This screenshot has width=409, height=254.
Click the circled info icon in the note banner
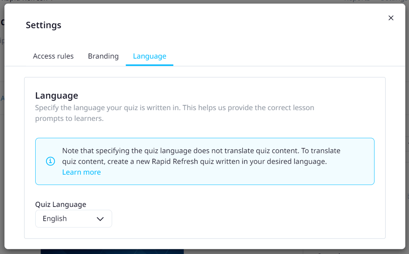click(x=50, y=161)
